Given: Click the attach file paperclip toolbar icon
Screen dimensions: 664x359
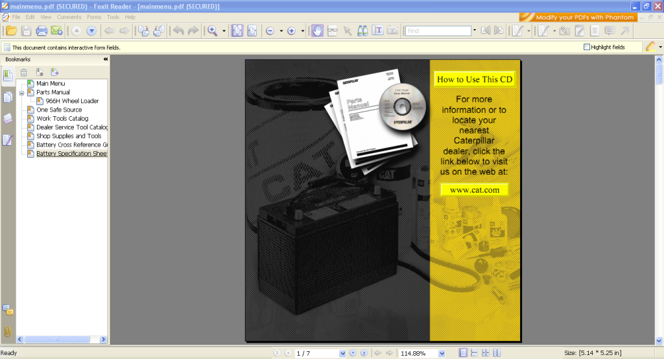Looking at the screenshot, I should pyautogui.click(x=565, y=31).
